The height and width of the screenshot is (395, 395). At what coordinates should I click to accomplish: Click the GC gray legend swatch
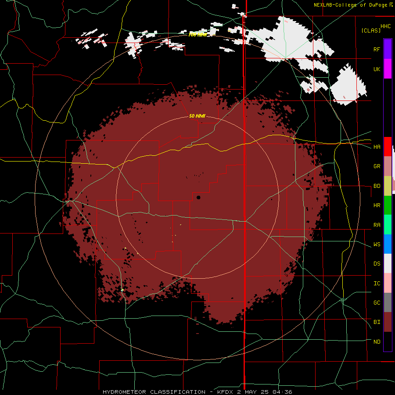click(x=388, y=302)
